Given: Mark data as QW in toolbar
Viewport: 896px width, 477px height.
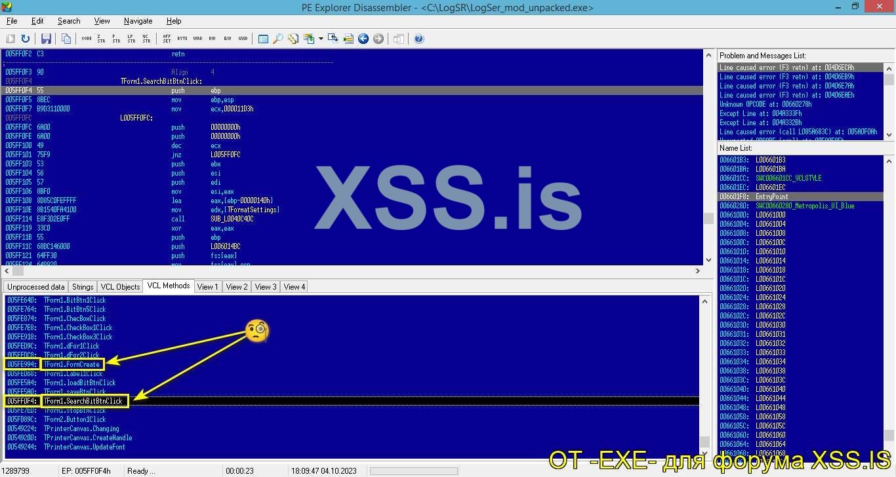Looking at the screenshot, I should (227, 39).
